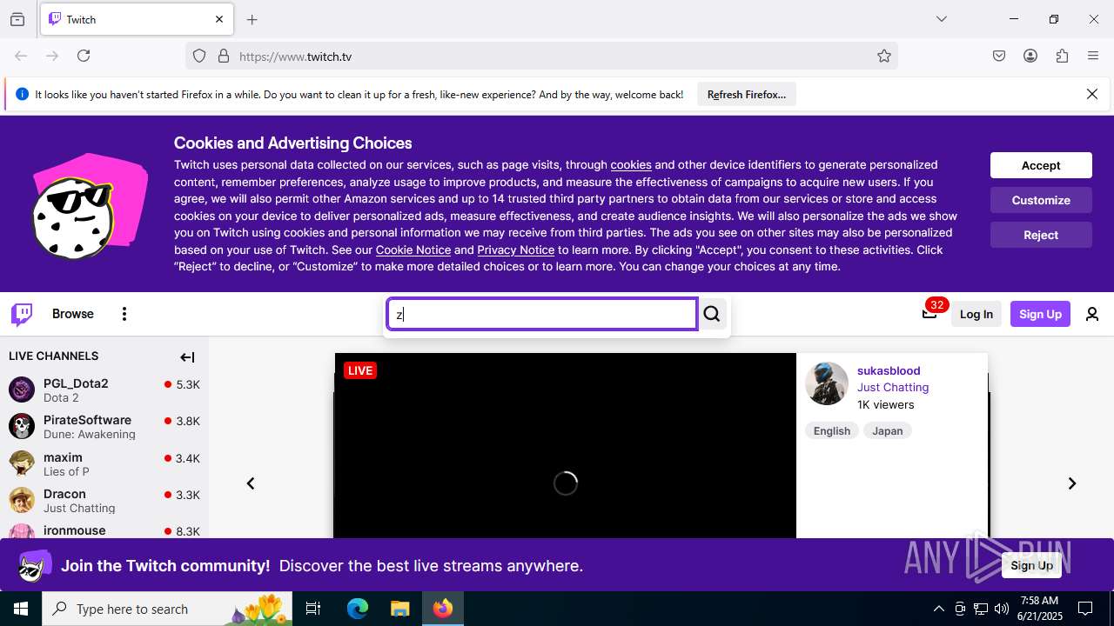Open a new browser tab

(252, 19)
